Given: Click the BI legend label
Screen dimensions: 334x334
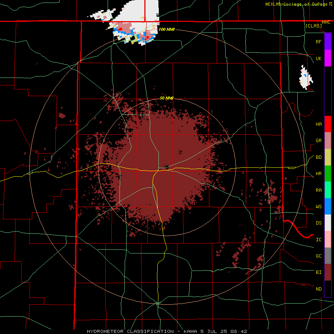Looking at the screenshot, I should pos(318,272).
